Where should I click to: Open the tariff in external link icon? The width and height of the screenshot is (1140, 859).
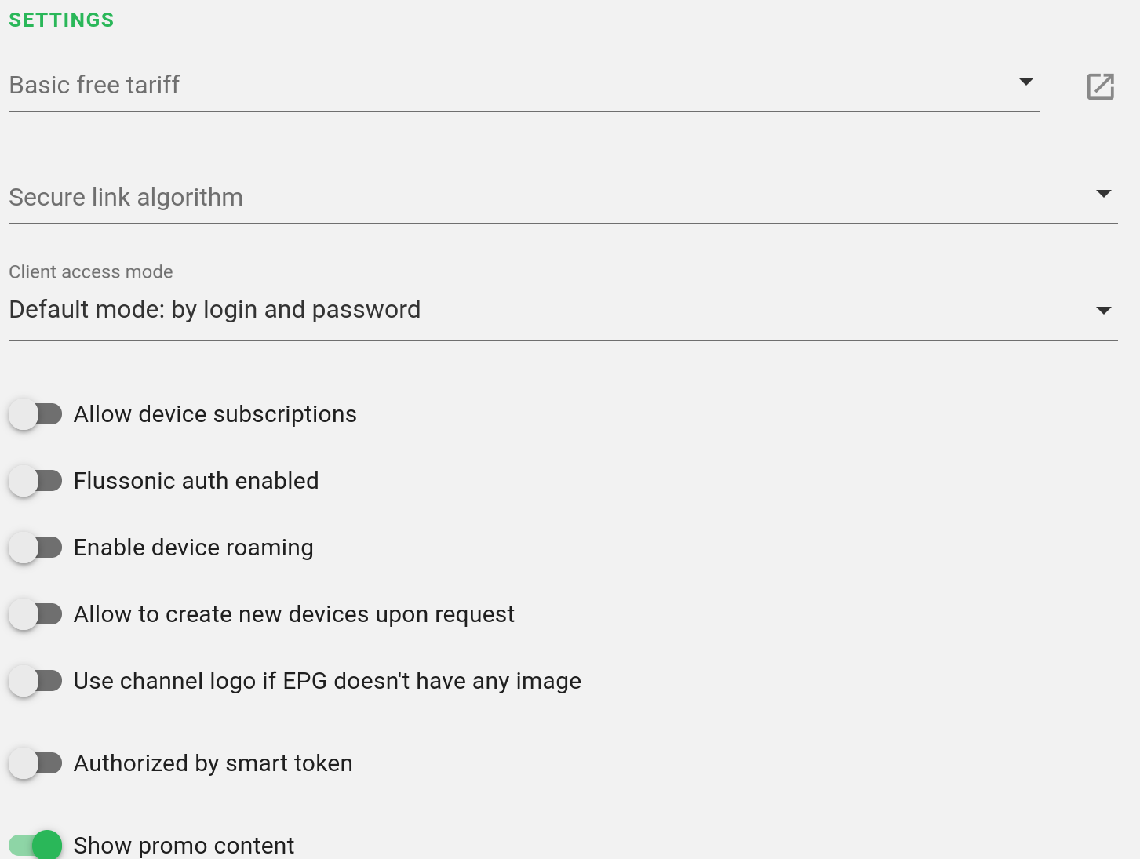click(x=1100, y=86)
